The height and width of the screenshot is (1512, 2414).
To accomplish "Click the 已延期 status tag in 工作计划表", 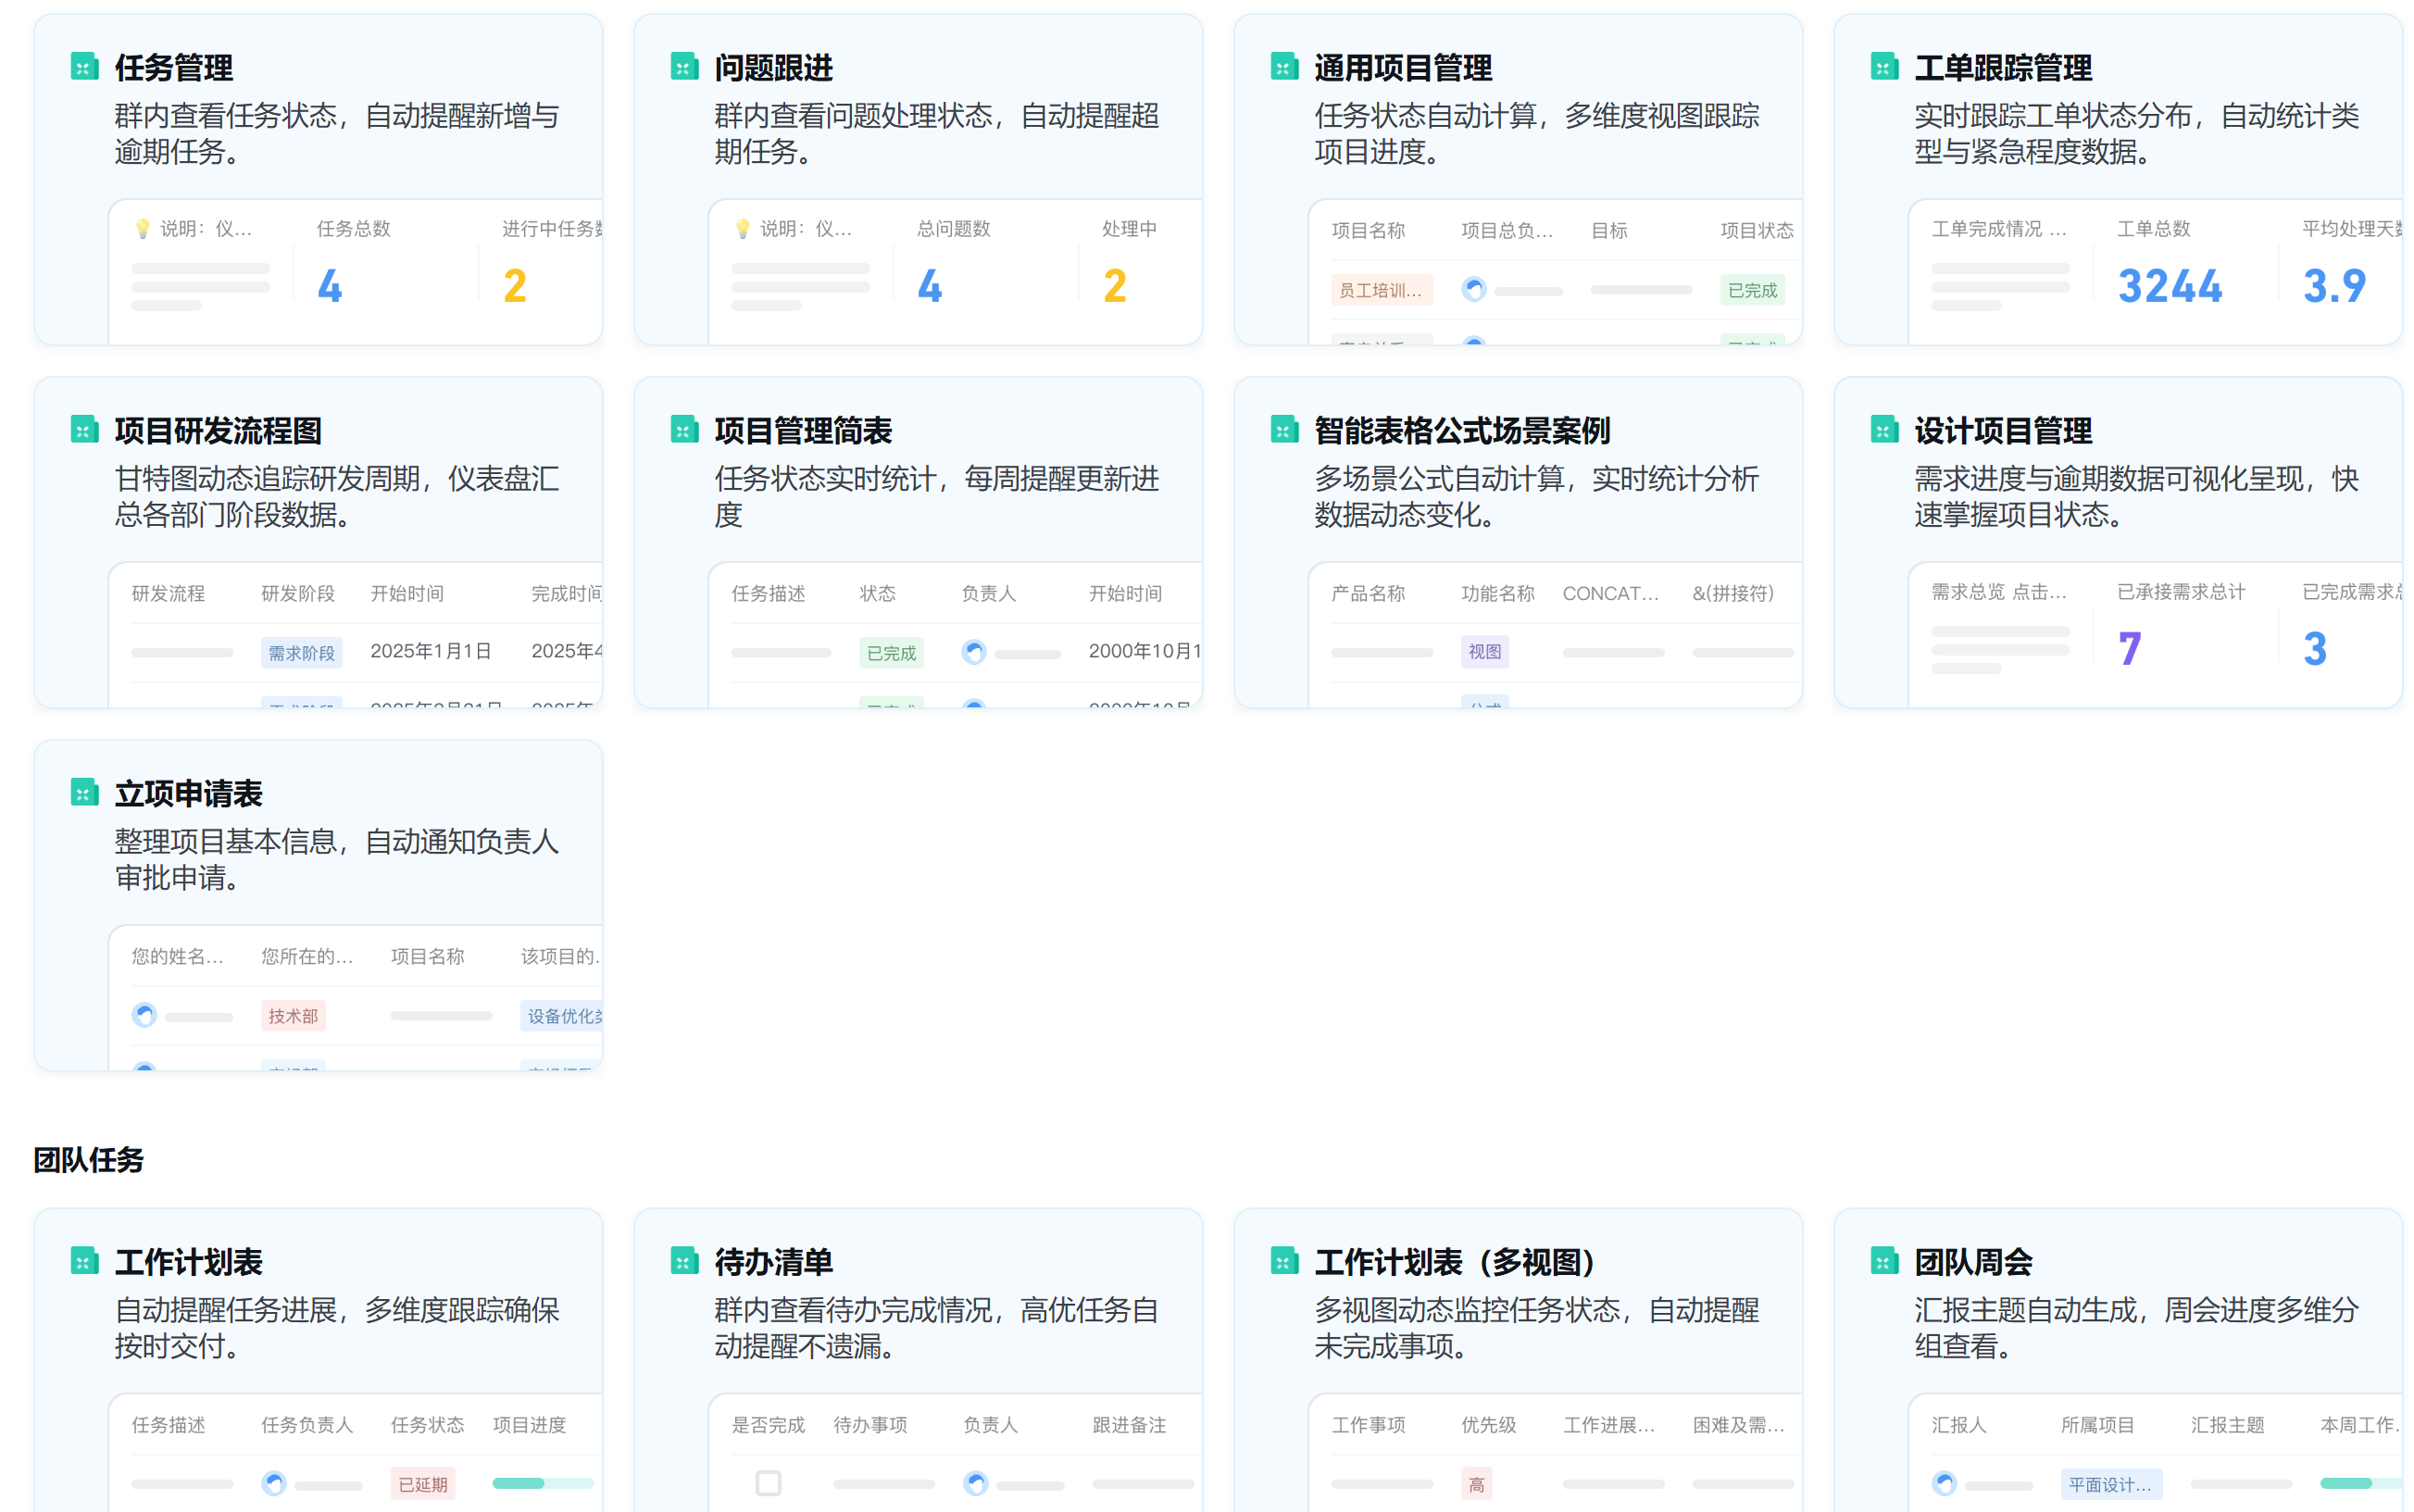I will (x=423, y=1484).
